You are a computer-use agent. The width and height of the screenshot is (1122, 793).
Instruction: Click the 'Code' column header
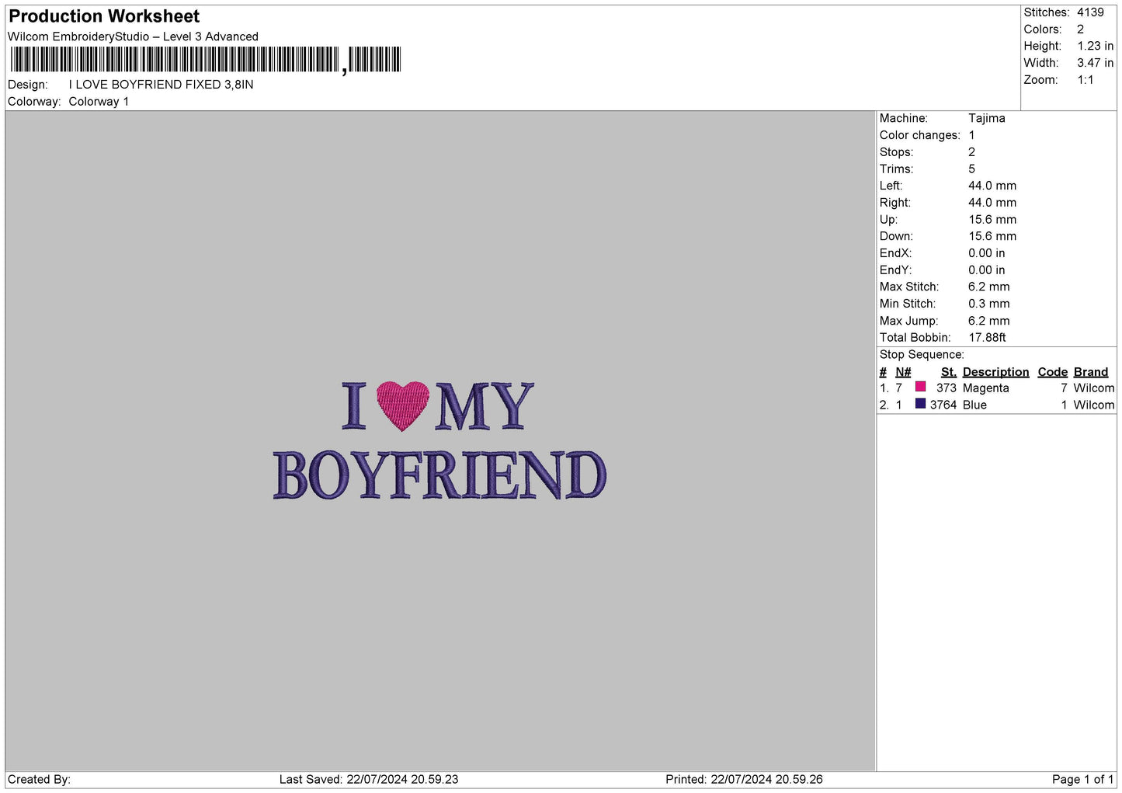pos(1053,372)
